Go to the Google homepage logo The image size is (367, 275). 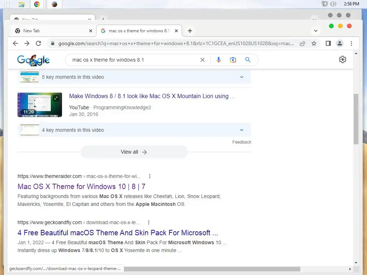pos(33,60)
